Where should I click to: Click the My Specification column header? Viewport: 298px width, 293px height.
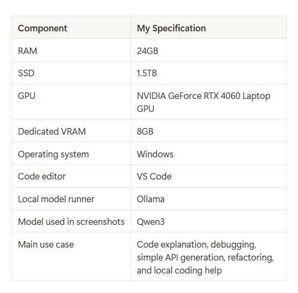[x=171, y=28]
